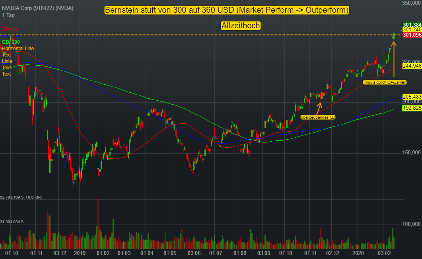The height and width of the screenshot is (259, 422).
Task: Click the 150,000 price axis label
Action: click(x=412, y=153)
